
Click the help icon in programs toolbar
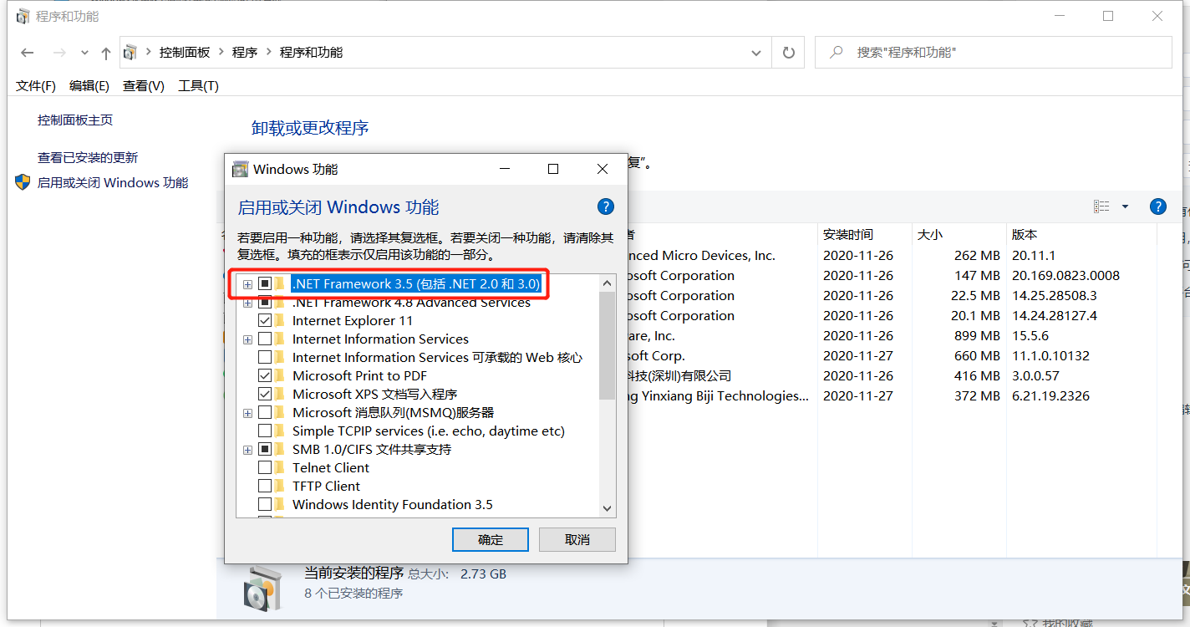pos(1157,206)
